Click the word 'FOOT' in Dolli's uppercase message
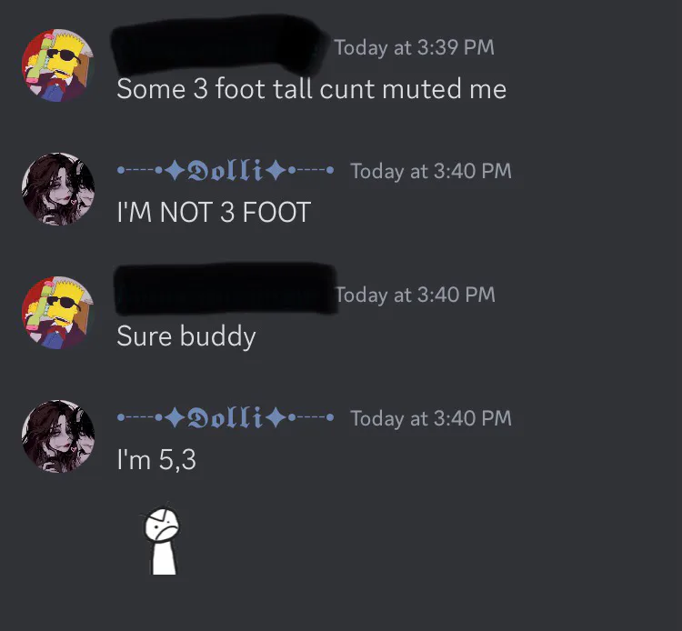 coord(276,212)
